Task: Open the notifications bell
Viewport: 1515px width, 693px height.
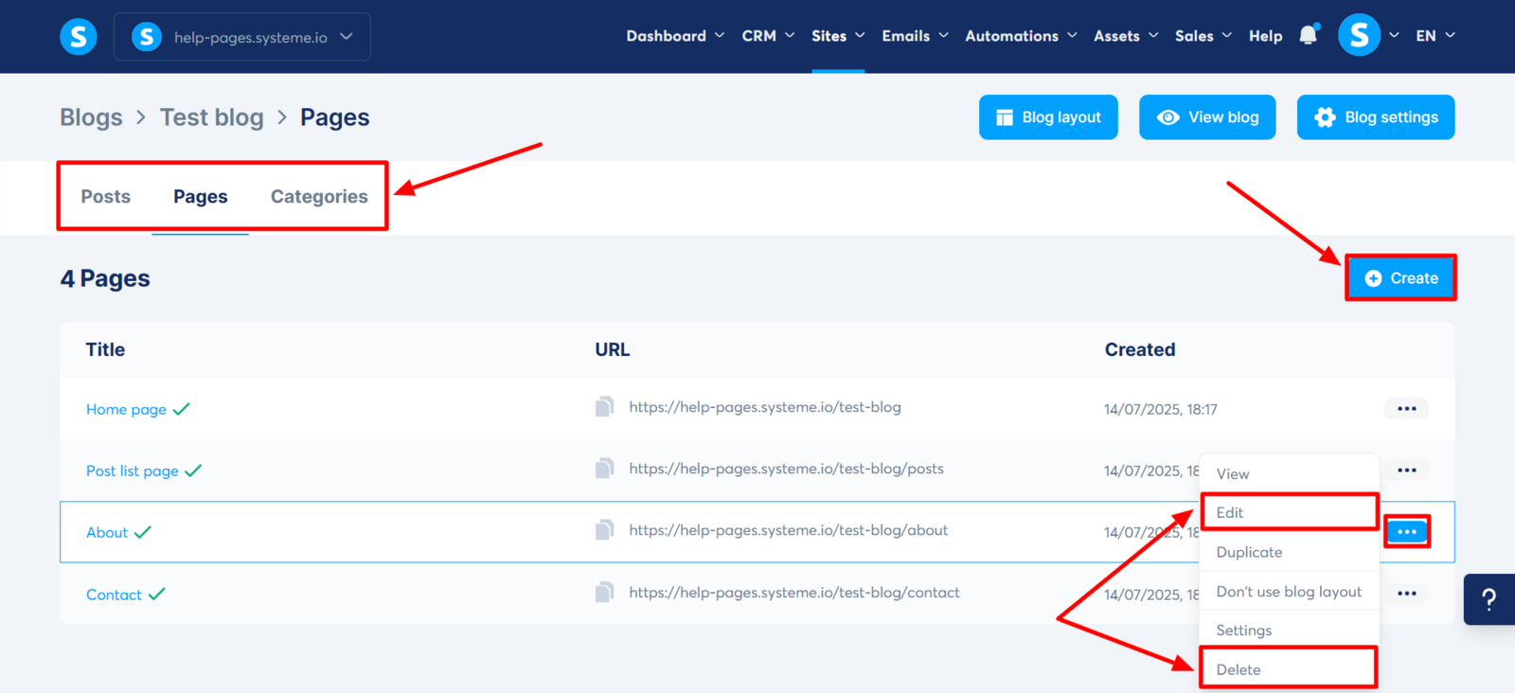Action: pos(1309,35)
